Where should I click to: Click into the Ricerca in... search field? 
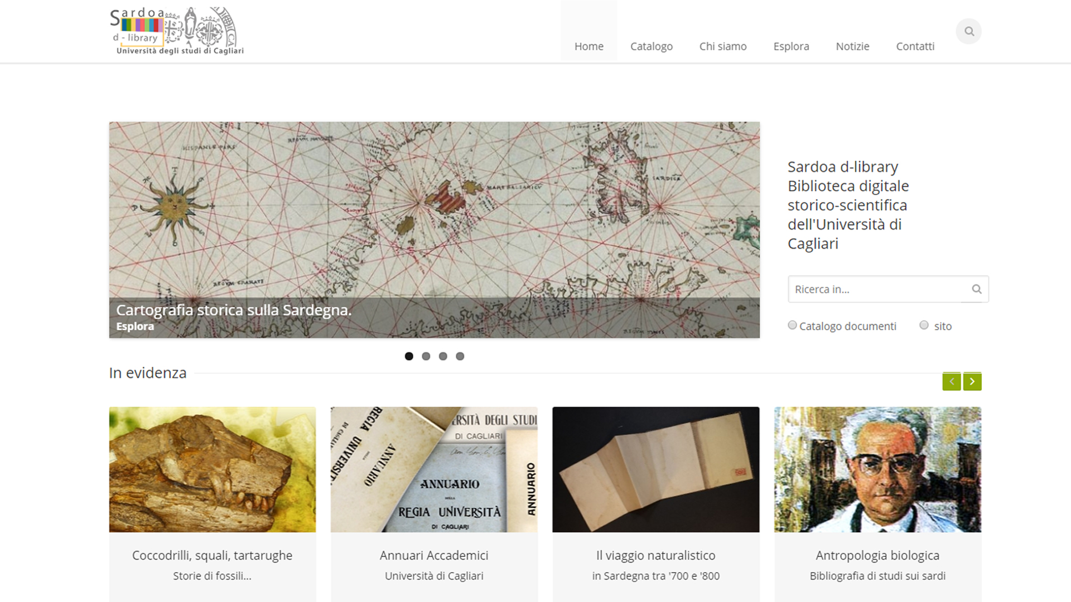point(879,289)
